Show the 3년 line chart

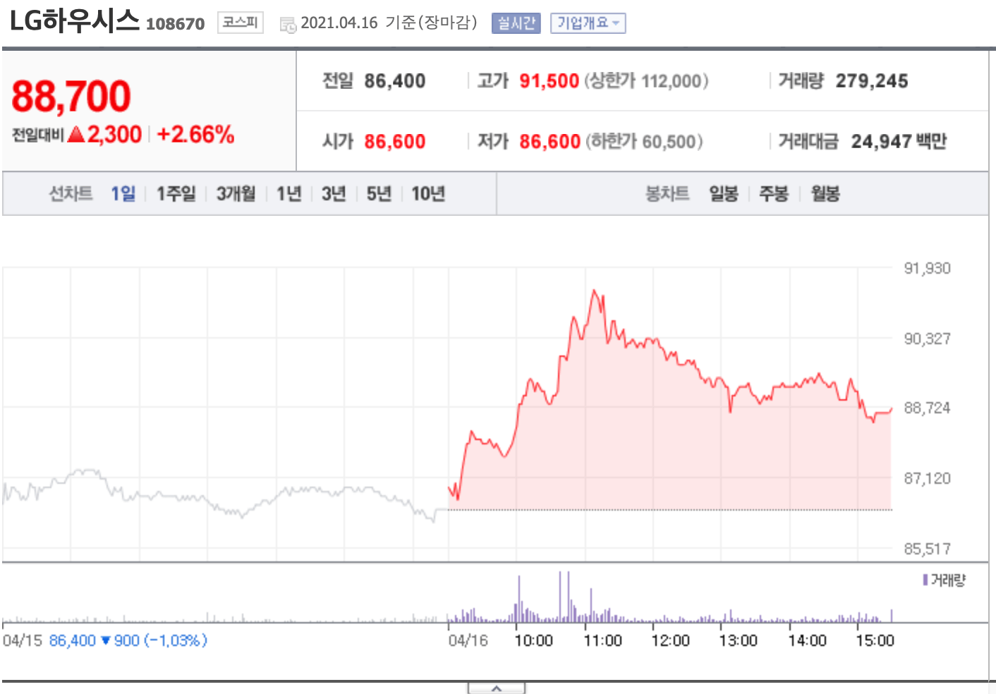click(334, 194)
